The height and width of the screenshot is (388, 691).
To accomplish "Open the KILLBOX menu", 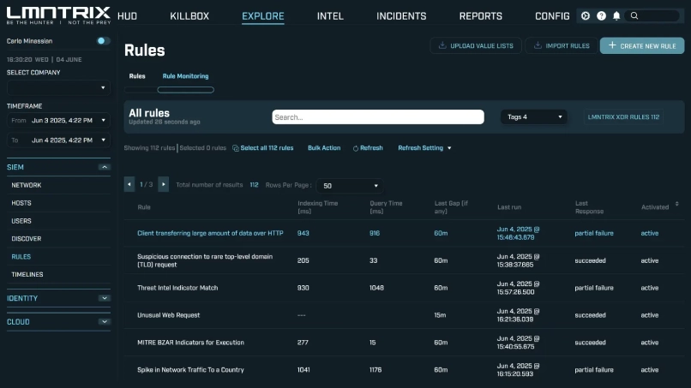I will click(189, 16).
